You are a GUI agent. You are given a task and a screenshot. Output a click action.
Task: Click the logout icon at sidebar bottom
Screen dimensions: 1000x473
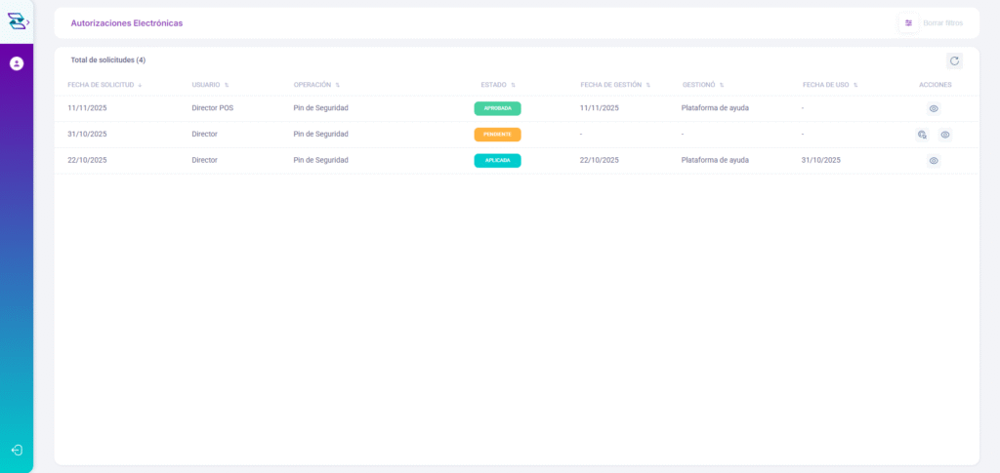[x=17, y=450]
